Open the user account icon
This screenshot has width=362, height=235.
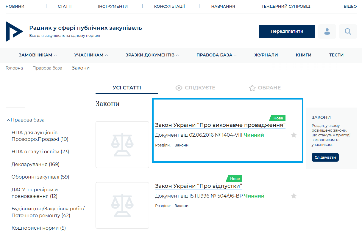tap(327, 31)
